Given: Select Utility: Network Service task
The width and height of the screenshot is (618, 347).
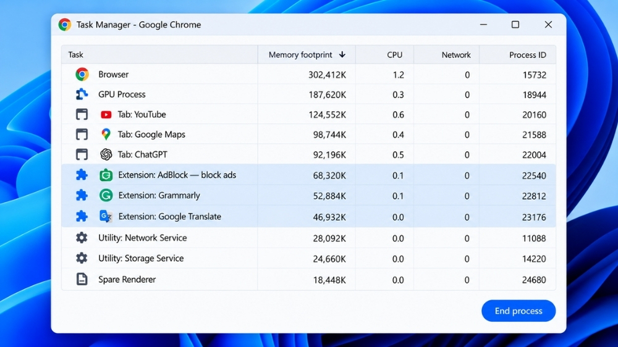Looking at the screenshot, I should [x=308, y=238].
